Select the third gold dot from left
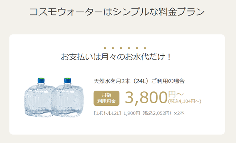 (x=121, y=48)
